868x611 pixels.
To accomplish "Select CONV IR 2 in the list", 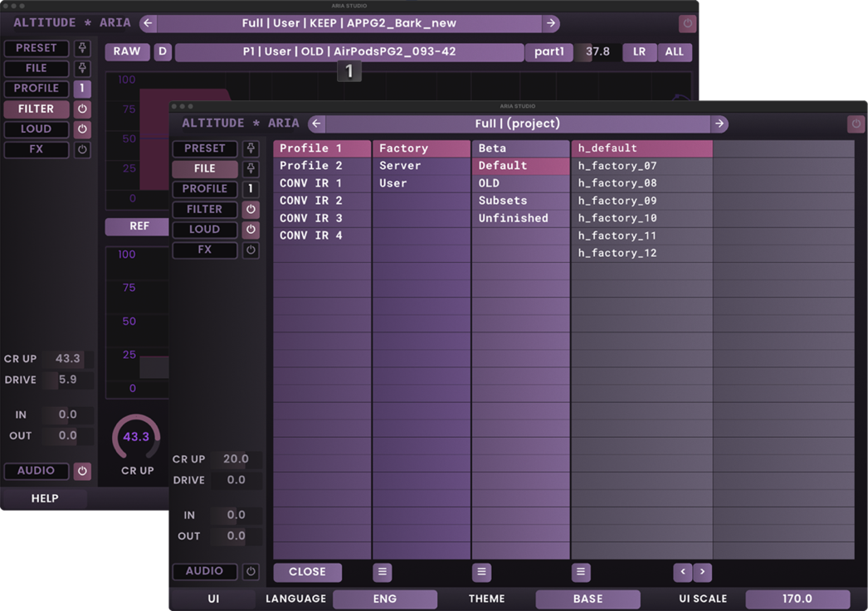I will pos(311,201).
